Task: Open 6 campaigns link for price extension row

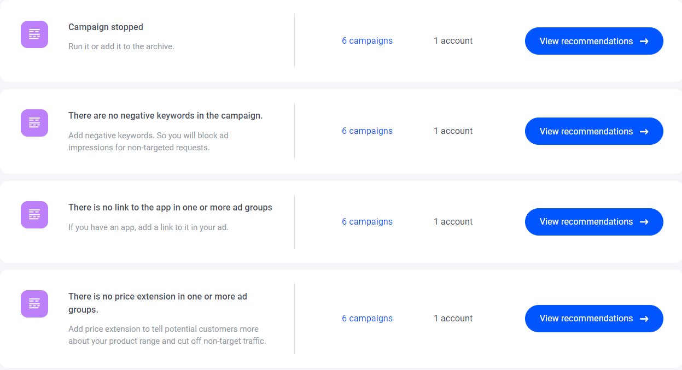Action: (x=367, y=319)
